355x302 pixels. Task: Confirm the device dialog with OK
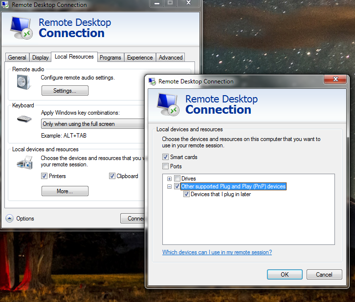coord(285,275)
